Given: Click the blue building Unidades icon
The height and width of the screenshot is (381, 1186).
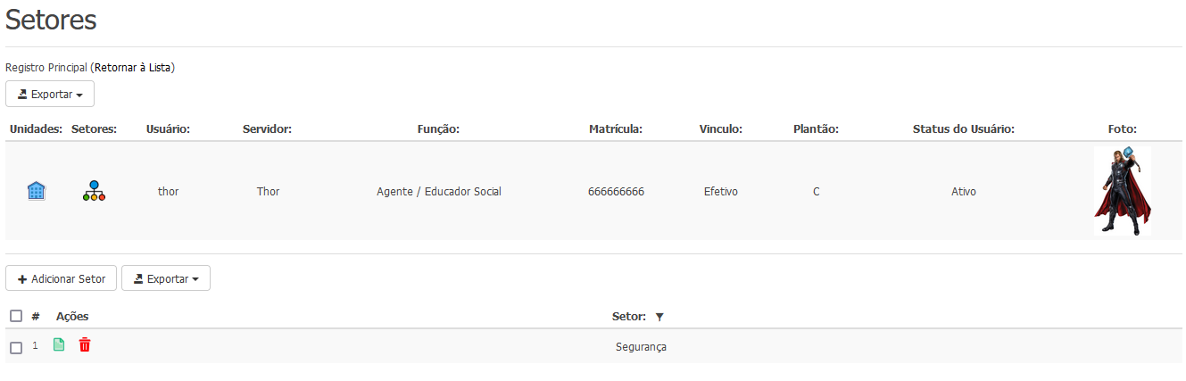Looking at the screenshot, I should tap(37, 190).
